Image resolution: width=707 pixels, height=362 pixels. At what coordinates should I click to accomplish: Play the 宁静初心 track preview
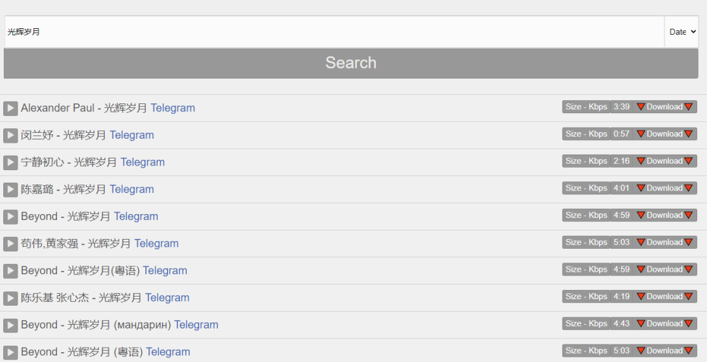pos(10,162)
